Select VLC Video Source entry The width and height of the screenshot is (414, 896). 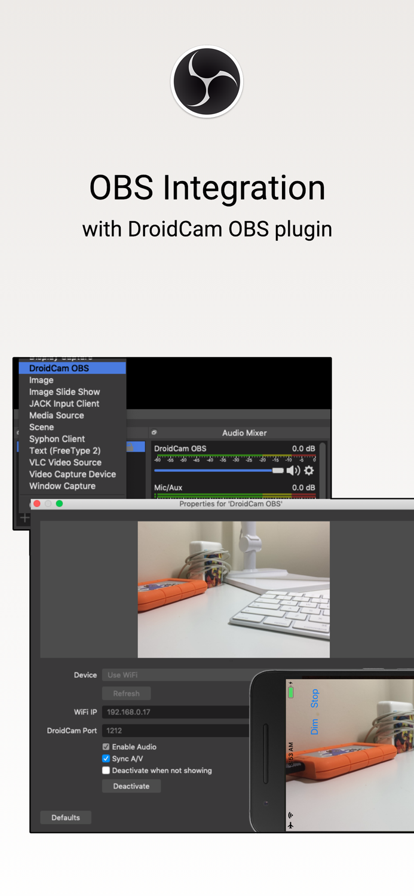click(x=72, y=462)
